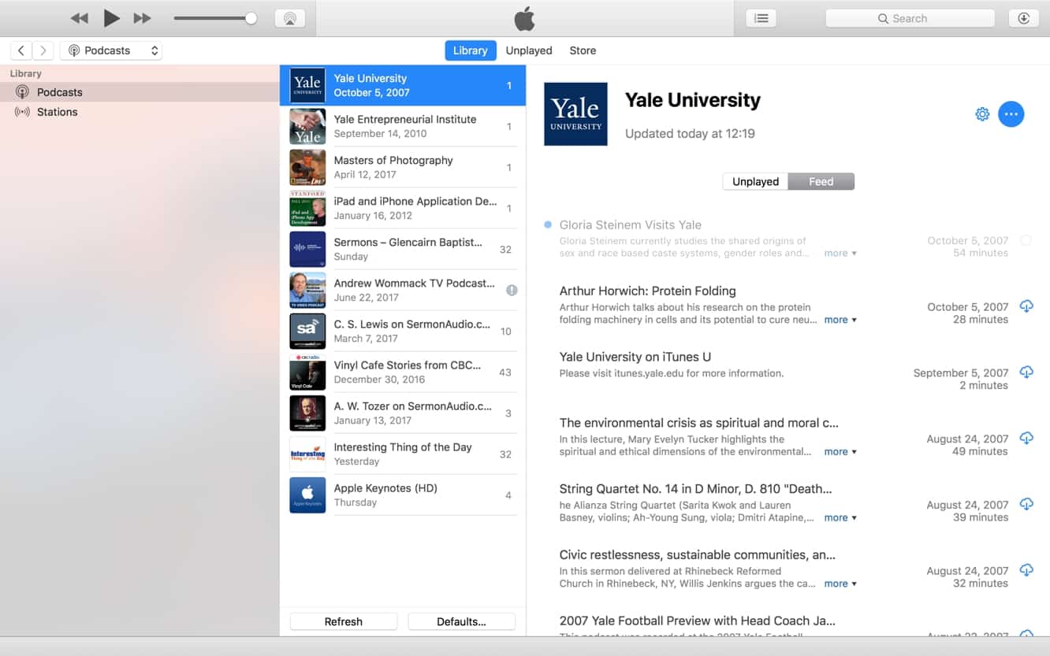The width and height of the screenshot is (1050, 656).
Task: Select Podcasts in the sidebar
Action: click(x=140, y=92)
